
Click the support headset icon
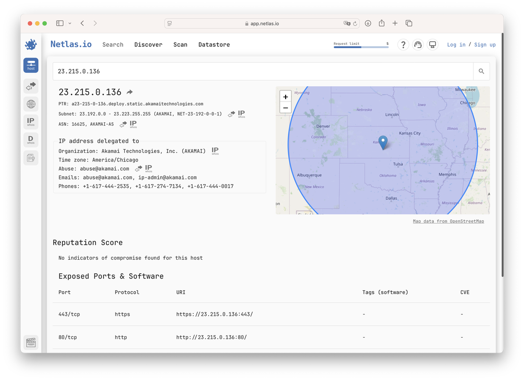point(418,44)
